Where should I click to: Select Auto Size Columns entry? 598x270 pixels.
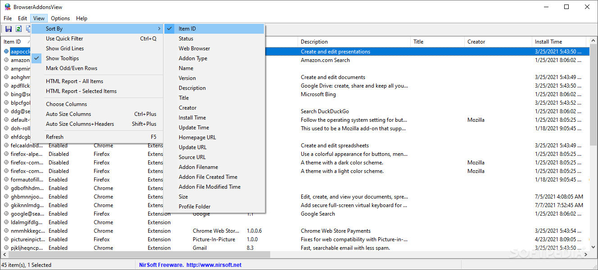[97, 114]
